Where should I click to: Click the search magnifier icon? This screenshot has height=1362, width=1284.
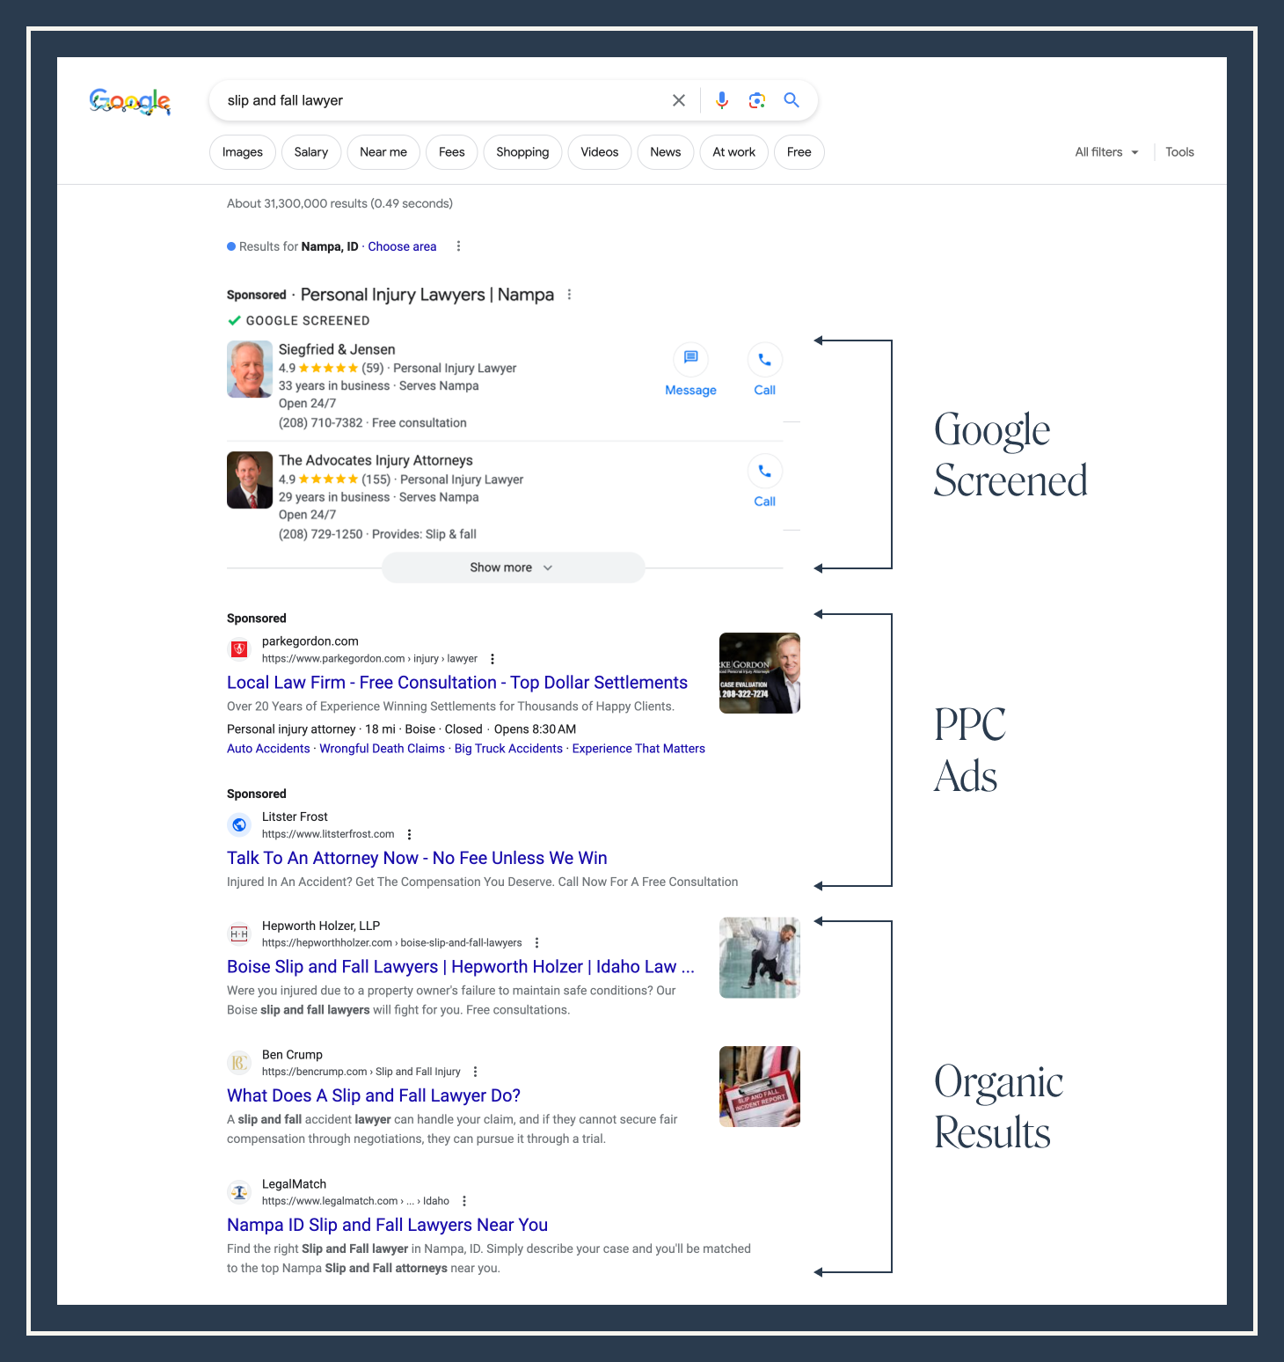tap(791, 99)
